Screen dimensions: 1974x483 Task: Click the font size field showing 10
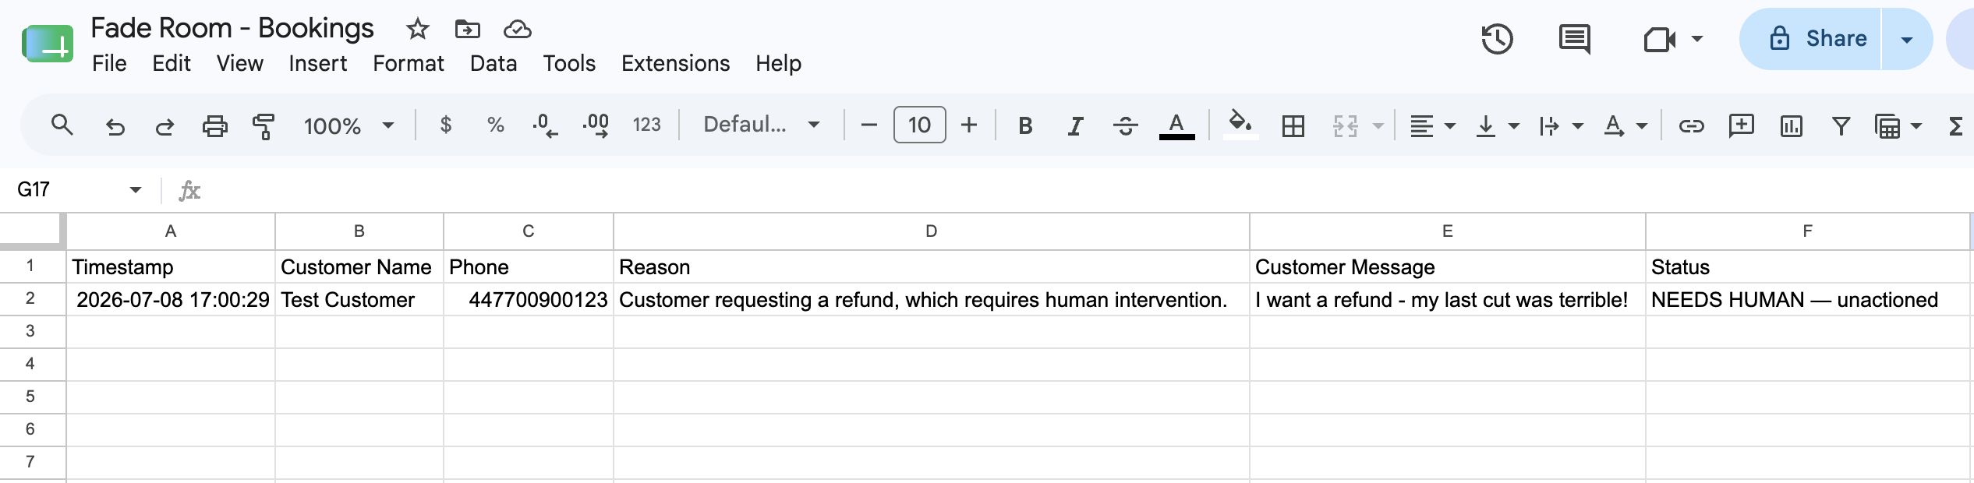click(x=919, y=125)
